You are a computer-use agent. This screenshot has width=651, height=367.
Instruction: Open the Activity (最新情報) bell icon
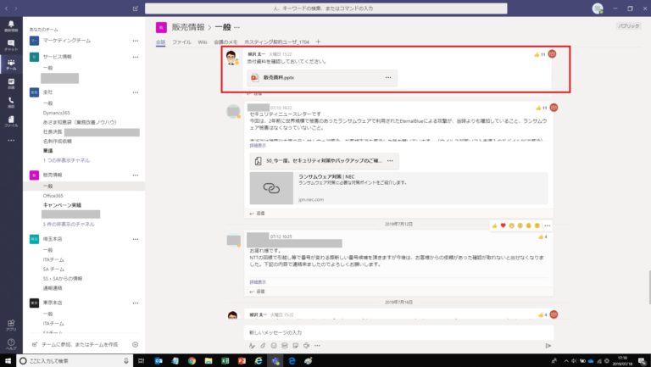click(x=11, y=27)
